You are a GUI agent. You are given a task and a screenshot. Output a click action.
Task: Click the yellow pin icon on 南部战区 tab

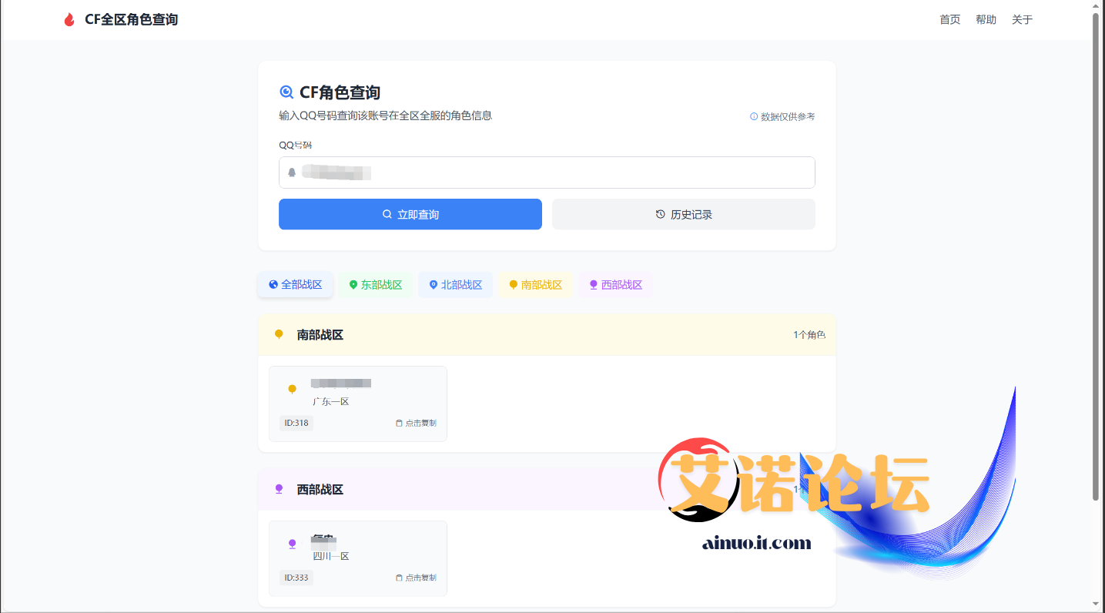(514, 285)
